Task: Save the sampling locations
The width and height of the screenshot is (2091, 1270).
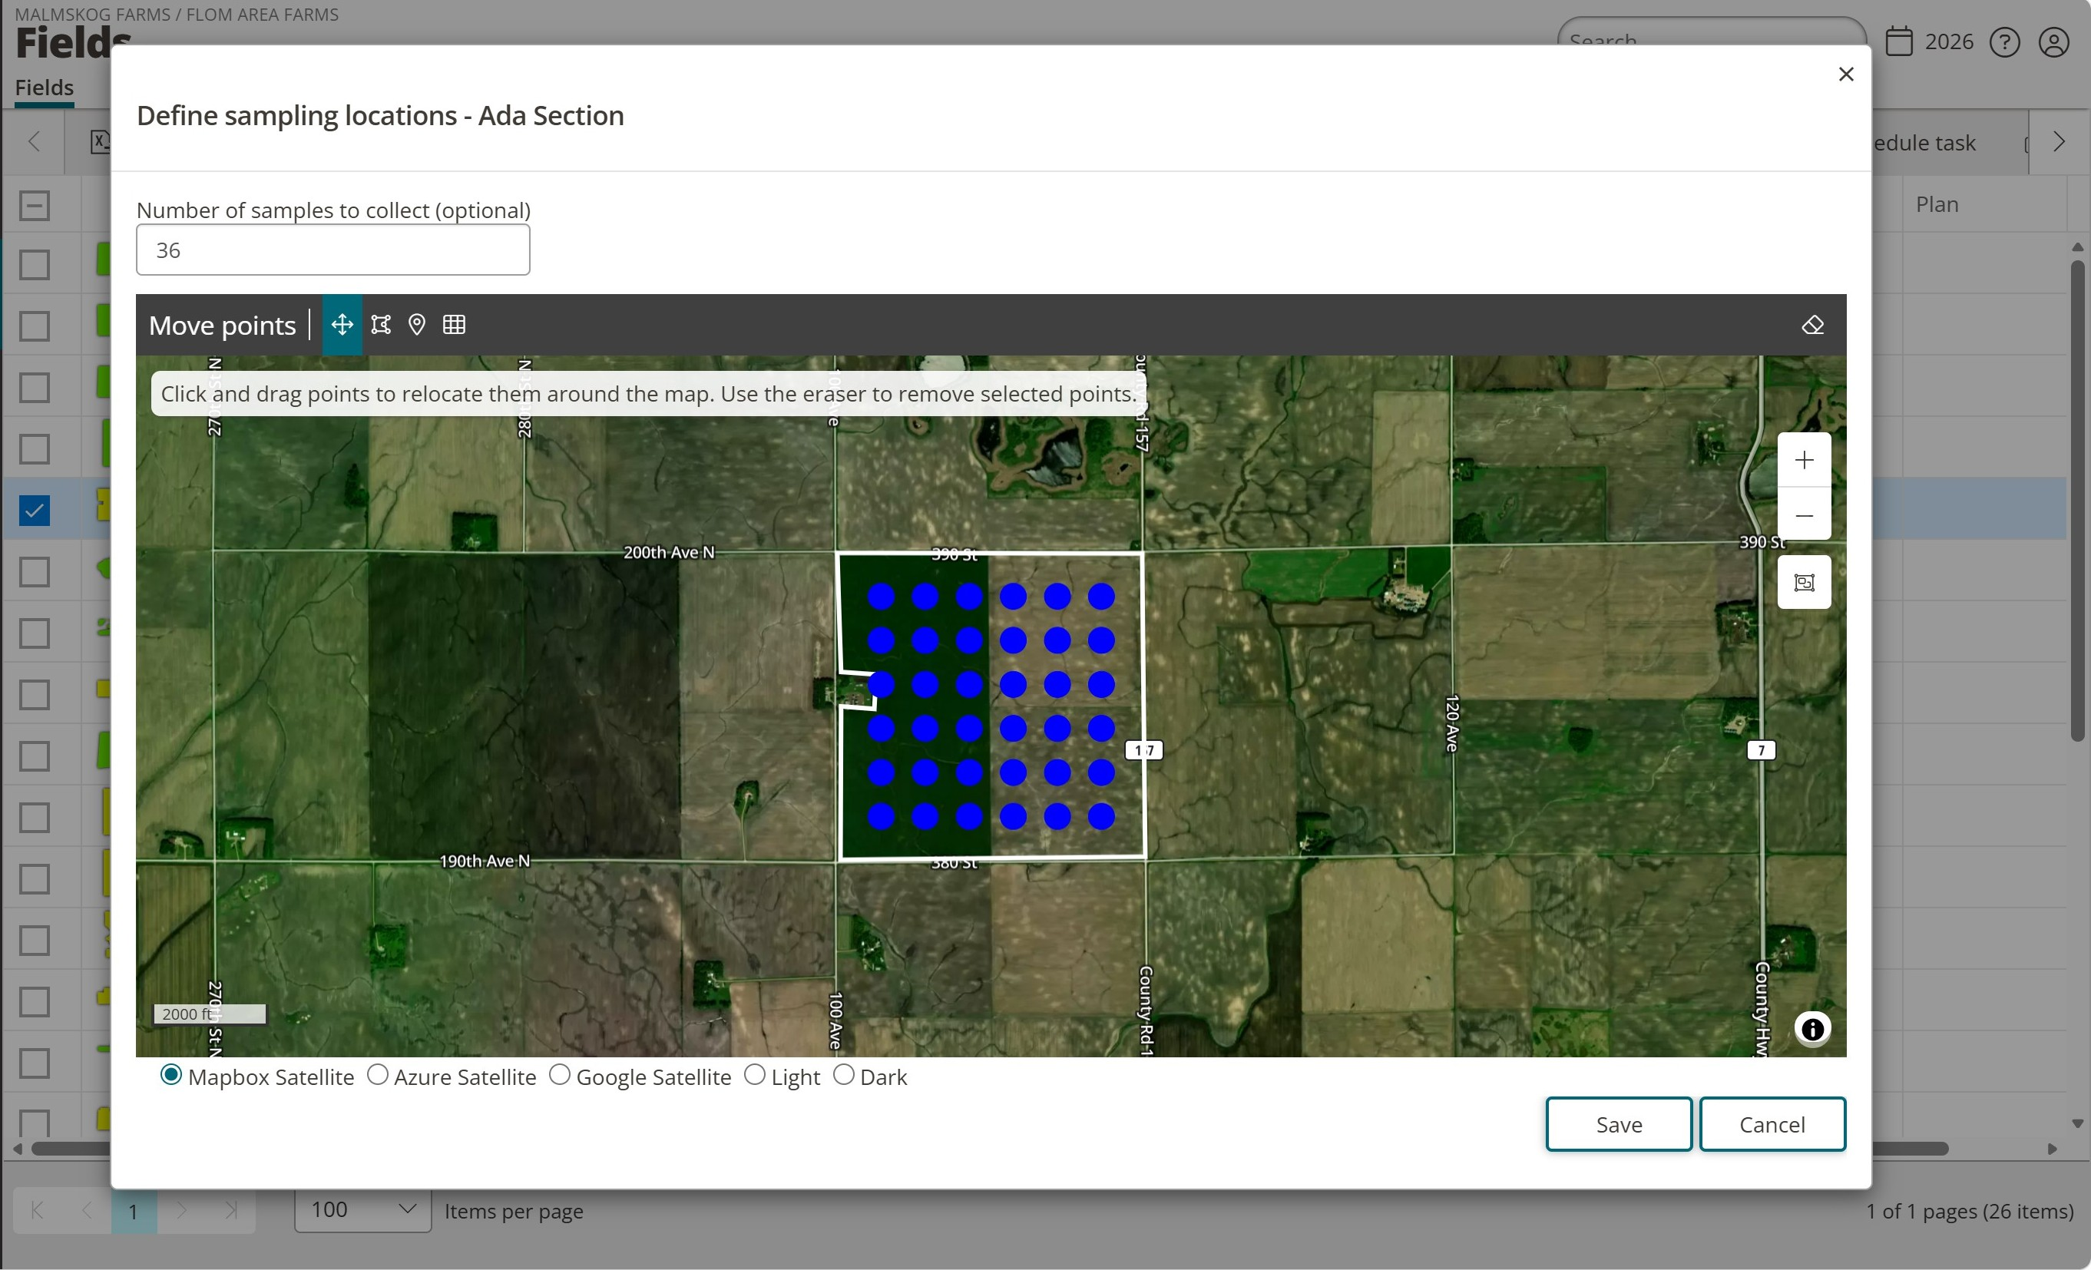Action: point(1618,1125)
